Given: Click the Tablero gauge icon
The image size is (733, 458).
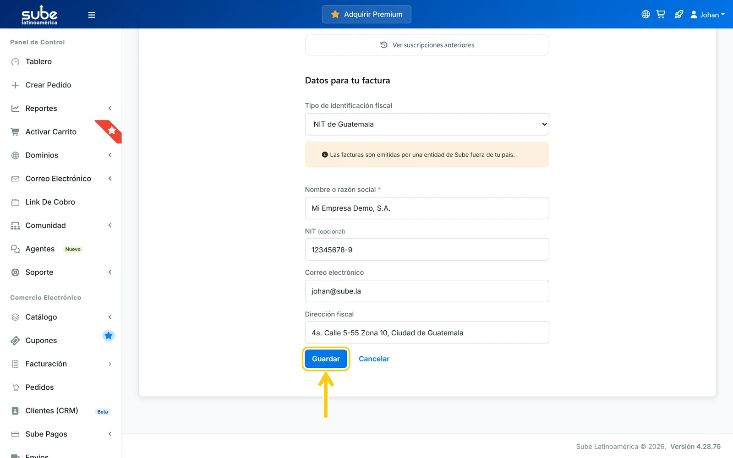Looking at the screenshot, I should (15, 62).
